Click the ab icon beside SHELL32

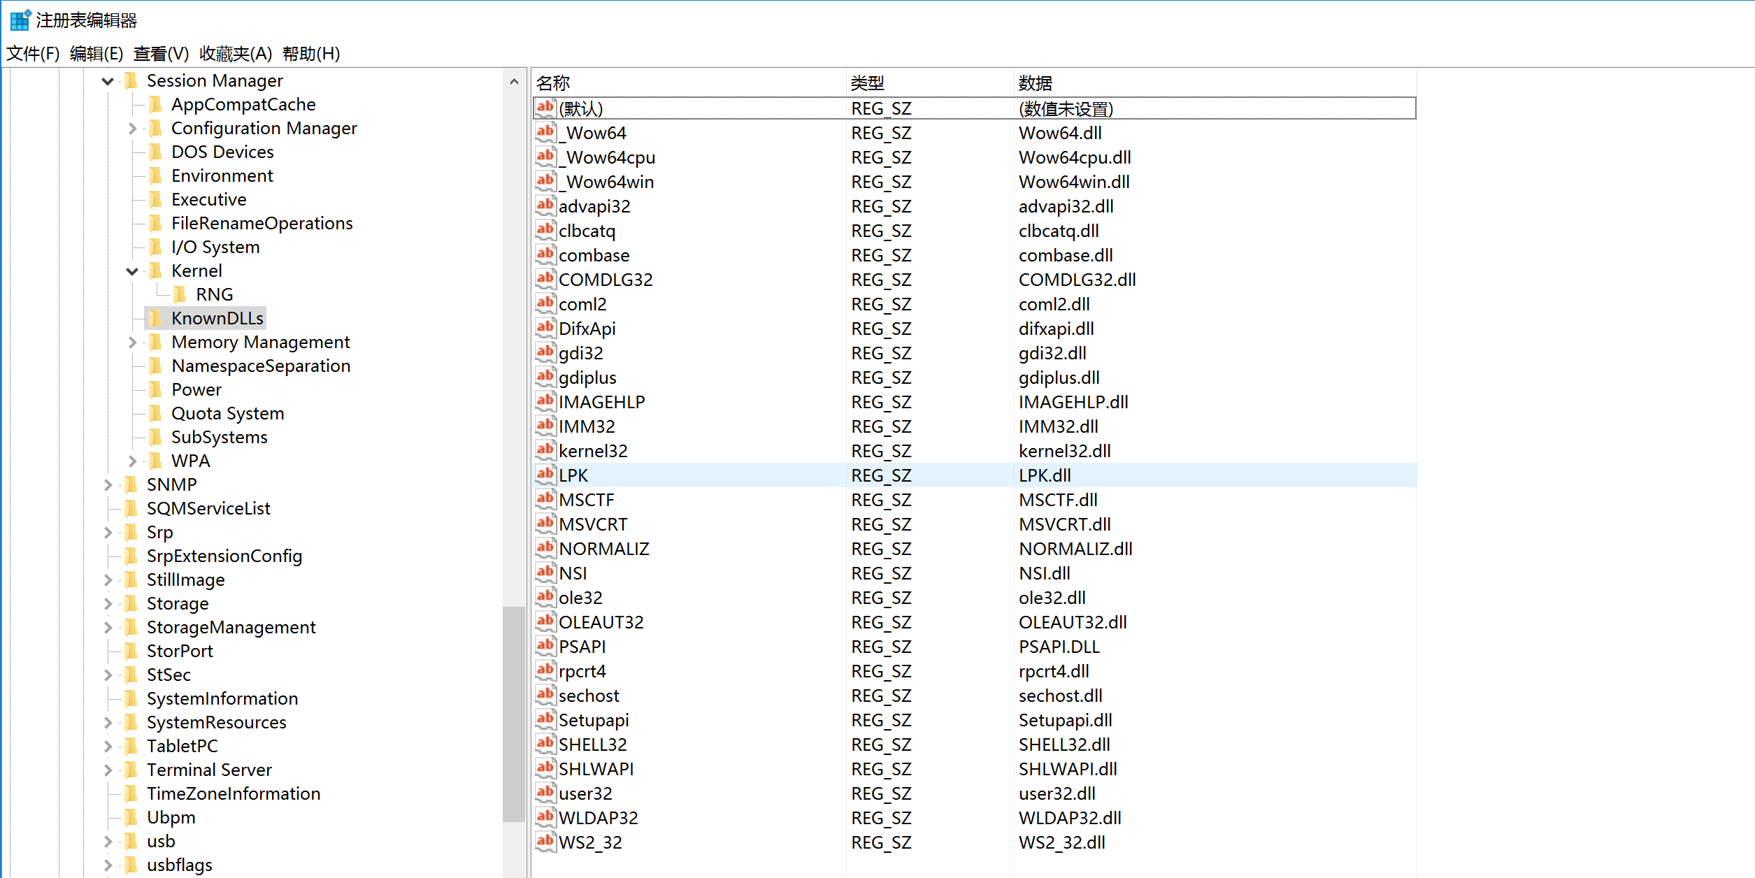545,744
